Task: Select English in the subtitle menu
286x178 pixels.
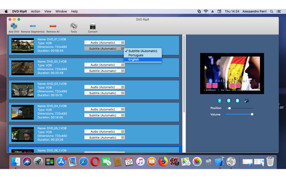Action: click(134, 60)
